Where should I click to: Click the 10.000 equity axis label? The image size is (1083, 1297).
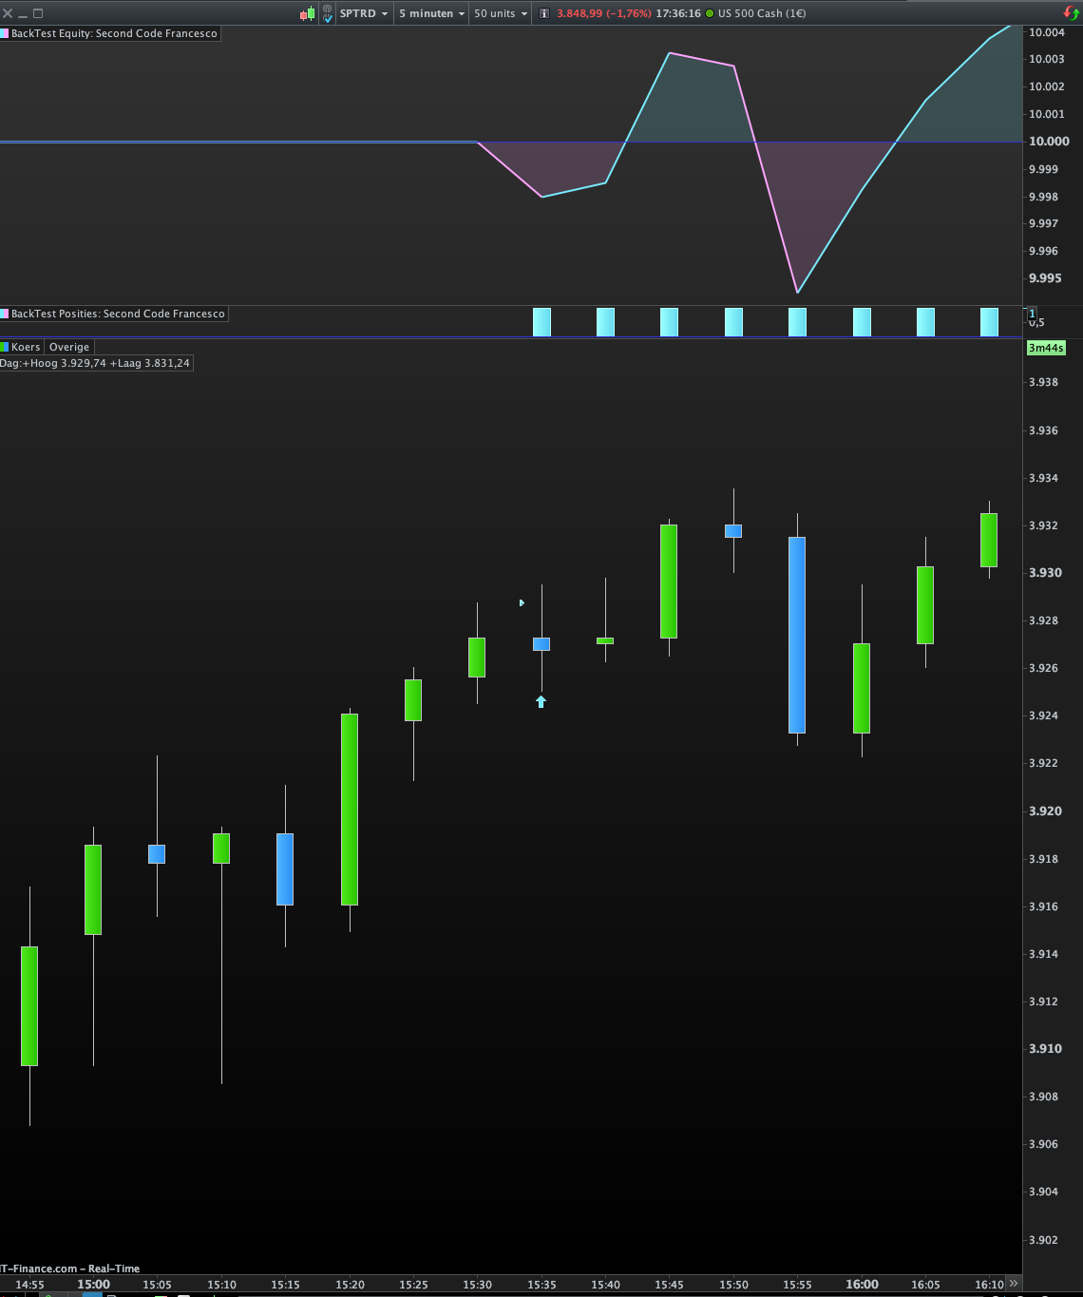coord(1049,141)
